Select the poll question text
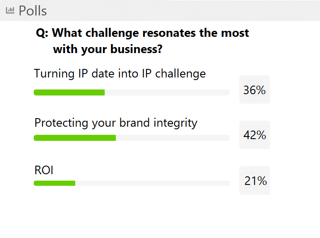 tap(142, 41)
